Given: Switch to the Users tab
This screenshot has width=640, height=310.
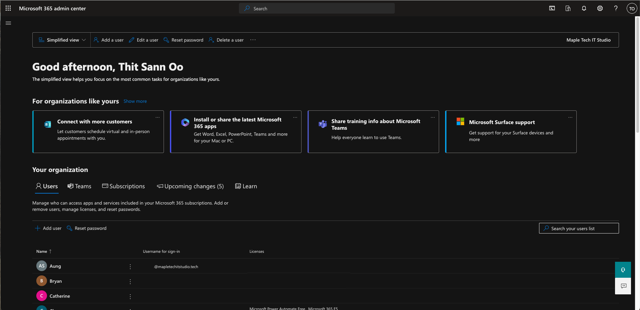Looking at the screenshot, I should (47, 186).
